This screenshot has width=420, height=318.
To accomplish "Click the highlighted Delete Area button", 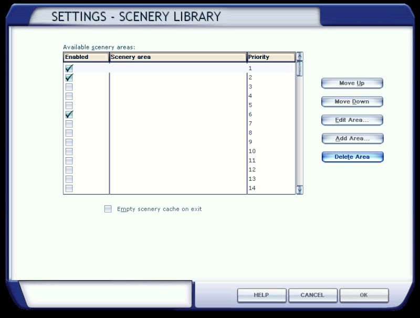I will [x=352, y=157].
